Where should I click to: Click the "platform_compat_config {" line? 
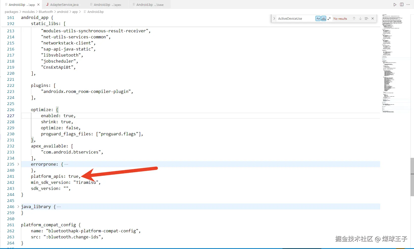51,225
